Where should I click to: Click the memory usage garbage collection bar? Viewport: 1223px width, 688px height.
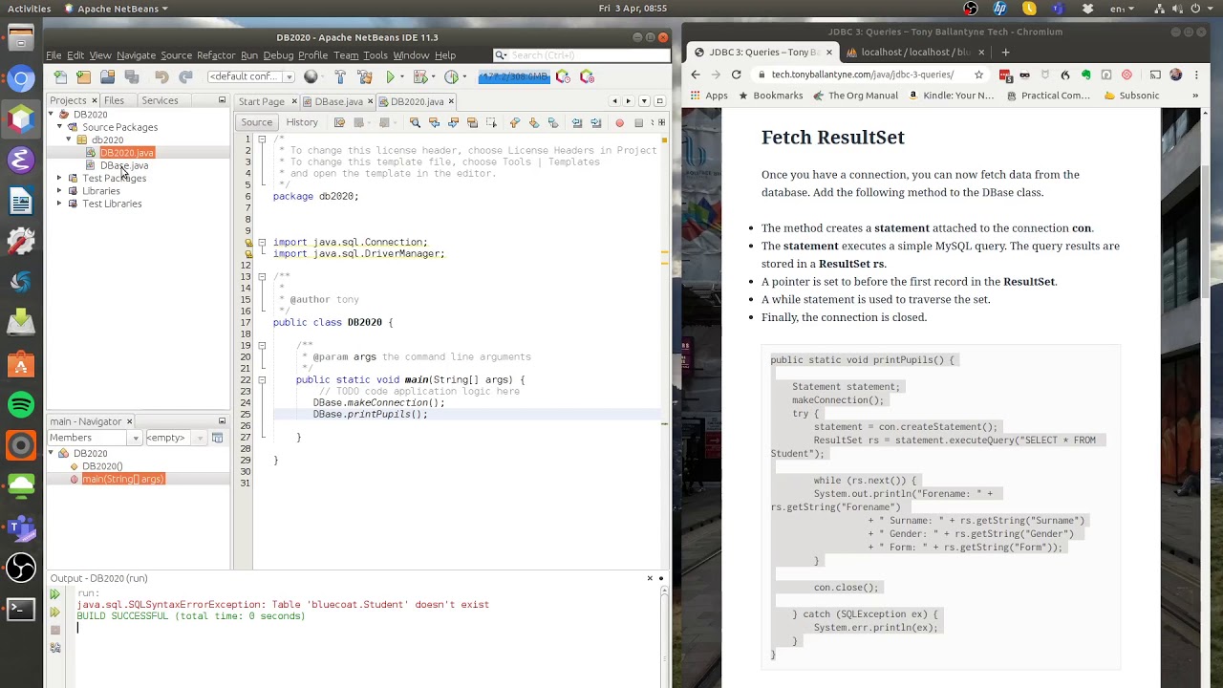pos(514,76)
